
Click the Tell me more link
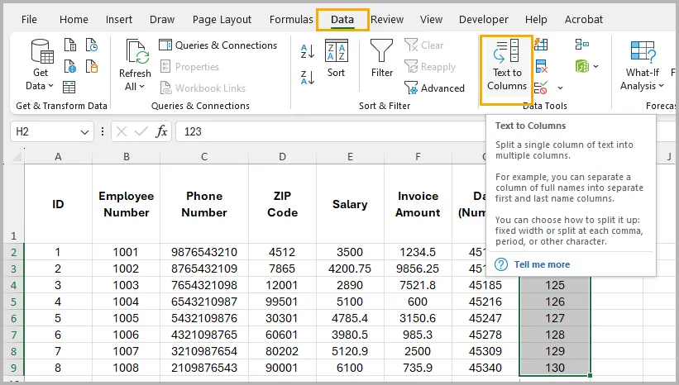tap(542, 264)
